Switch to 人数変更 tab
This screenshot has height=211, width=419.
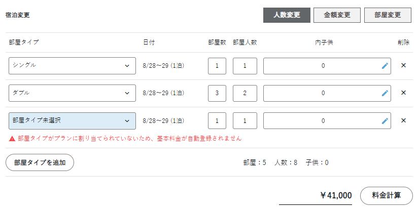287,15
